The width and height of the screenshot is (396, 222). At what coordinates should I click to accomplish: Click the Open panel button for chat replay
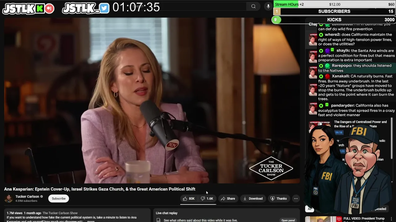[x=288, y=220]
